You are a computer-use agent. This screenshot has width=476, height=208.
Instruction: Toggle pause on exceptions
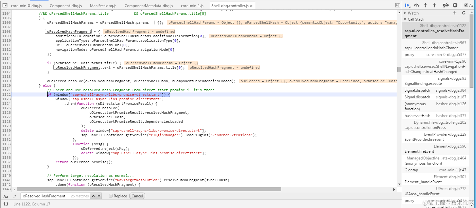(x=455, y=5)
